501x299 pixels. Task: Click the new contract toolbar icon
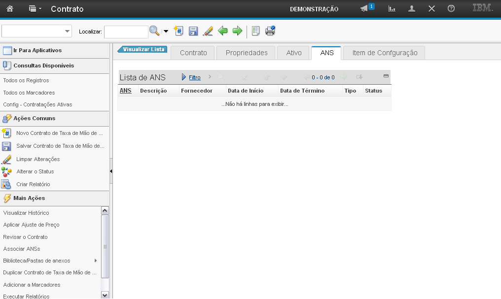point(179,31)
